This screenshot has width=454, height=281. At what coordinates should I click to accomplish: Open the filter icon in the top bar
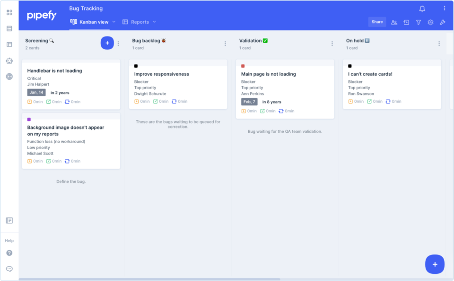point(418,22)
